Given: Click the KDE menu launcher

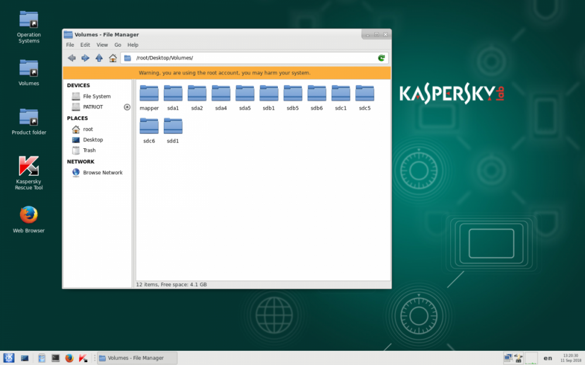Looking at the screenshot, I should 9,358.
